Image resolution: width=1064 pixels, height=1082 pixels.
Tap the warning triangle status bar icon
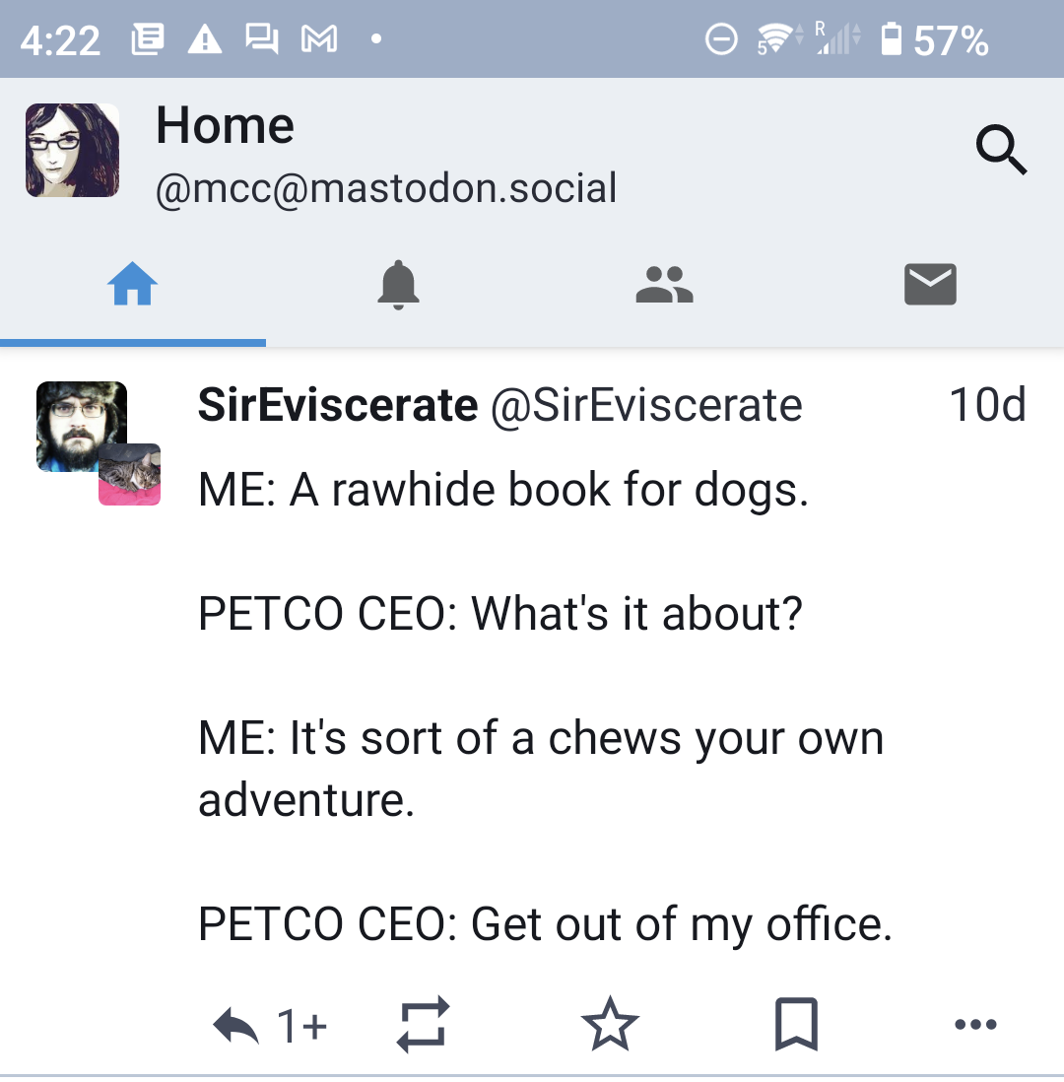(204, 39)
